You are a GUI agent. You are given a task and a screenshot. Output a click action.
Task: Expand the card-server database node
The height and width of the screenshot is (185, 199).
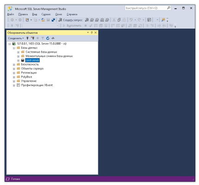coord(18,60)
